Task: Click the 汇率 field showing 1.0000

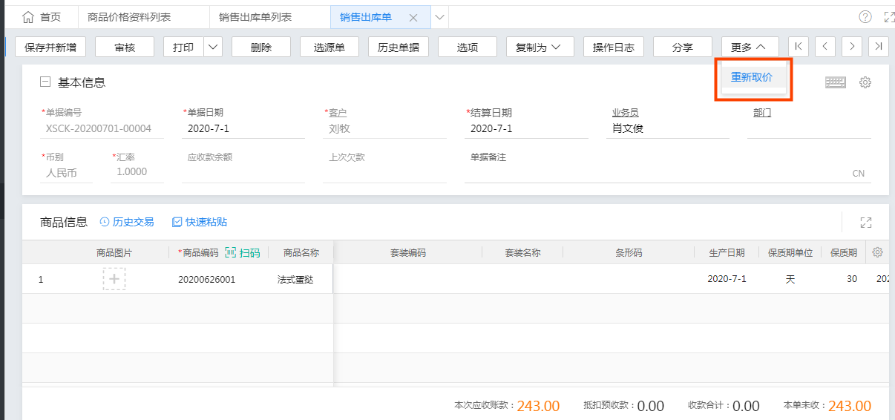Action: click(137, 172)
